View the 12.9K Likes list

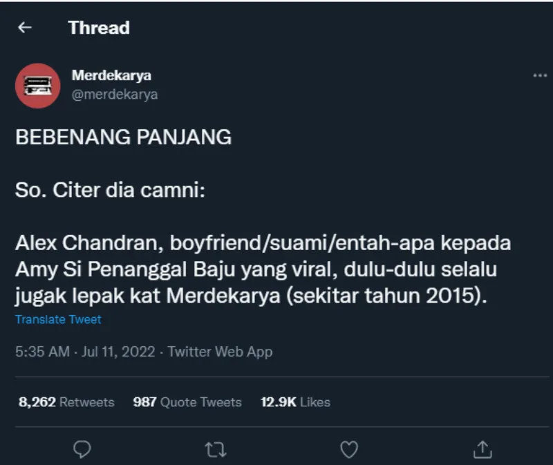(295, 402)
